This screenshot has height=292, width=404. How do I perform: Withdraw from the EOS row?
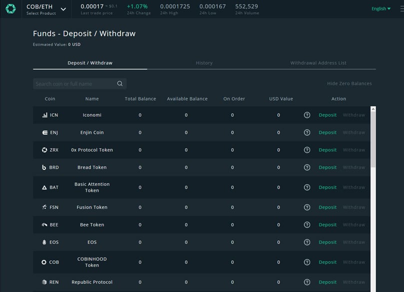pyautogui.click(x=354, y=242)
